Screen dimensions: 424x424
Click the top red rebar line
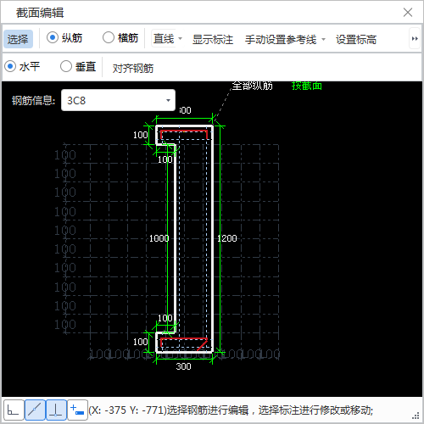184,131
